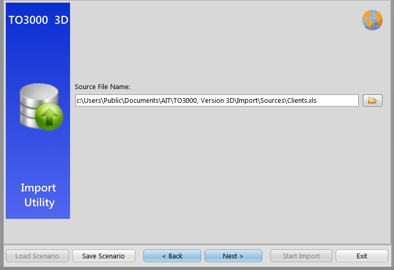
Task: Click the TO3000 3D title text
Action: pyautogui.click(x=38, y=20)
